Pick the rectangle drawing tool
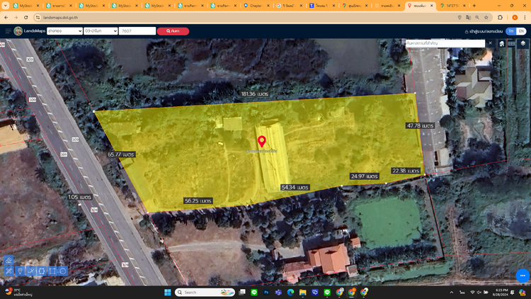Screen dimensions: 531x299 pos(52,271)
